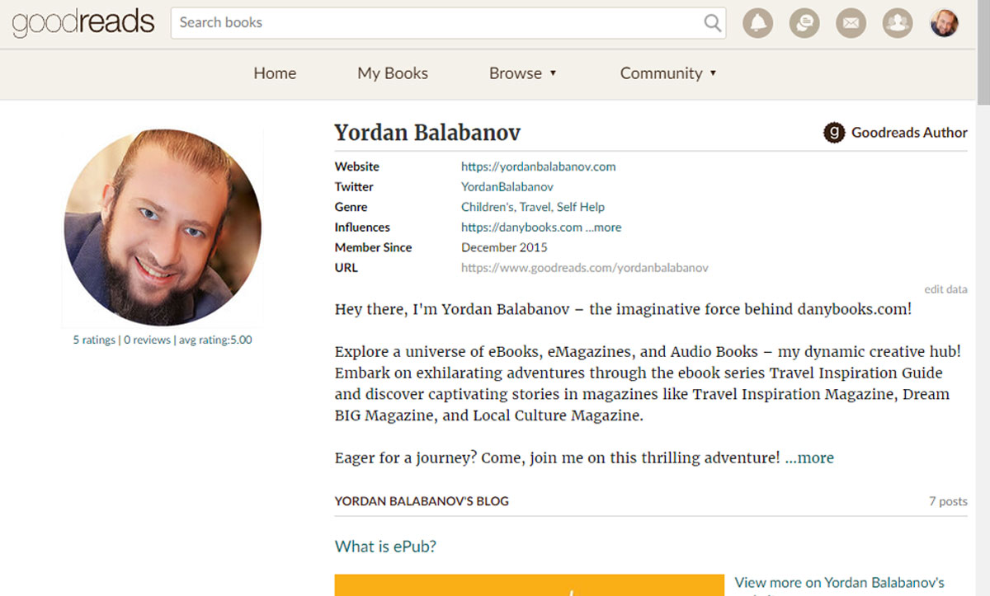990x596 pixels.
Task: Expand the Browse dropdown menu
Action: [x=521, y=73]
